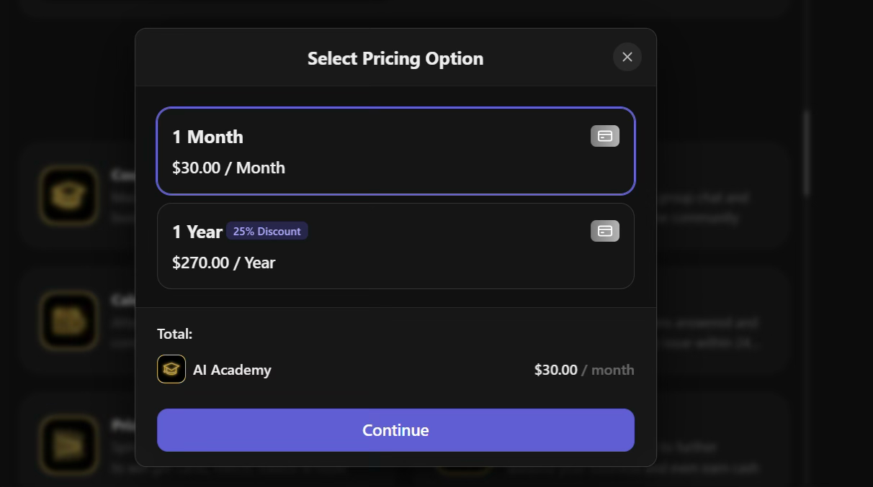Click the 1 Year heading text

196,231
